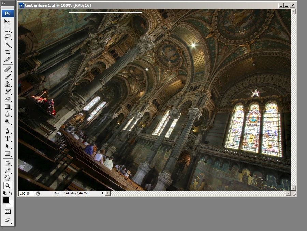Click the window resize grip corner
This screenshot has width=307, height=231.
click(x=294, y=194)
